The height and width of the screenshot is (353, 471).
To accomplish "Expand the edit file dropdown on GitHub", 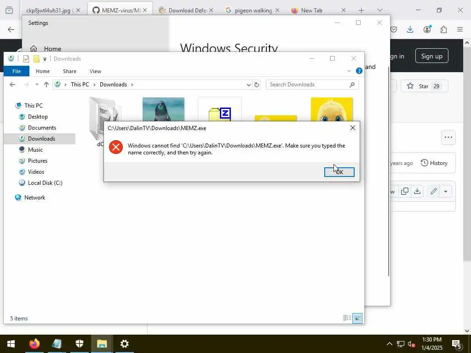I will point(446,192).
